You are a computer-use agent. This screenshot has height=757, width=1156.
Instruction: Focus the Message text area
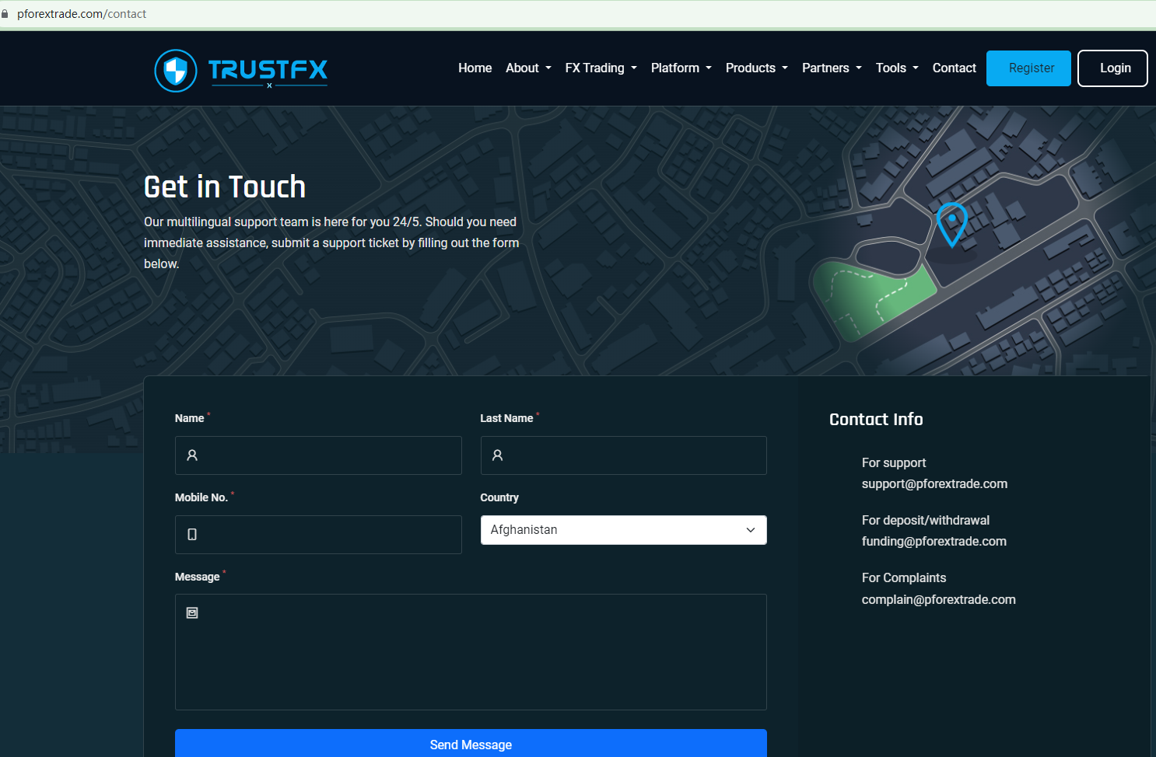click(x=471, y=652)
